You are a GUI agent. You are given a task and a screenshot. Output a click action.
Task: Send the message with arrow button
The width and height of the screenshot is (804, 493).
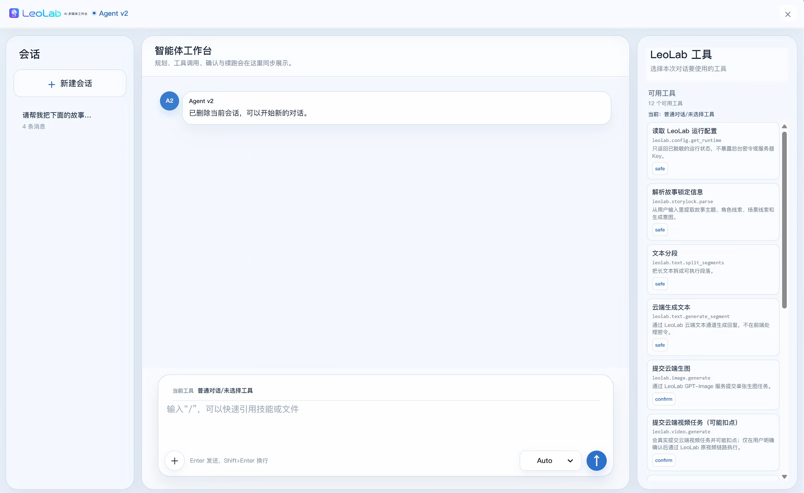[x=597, y=461]
